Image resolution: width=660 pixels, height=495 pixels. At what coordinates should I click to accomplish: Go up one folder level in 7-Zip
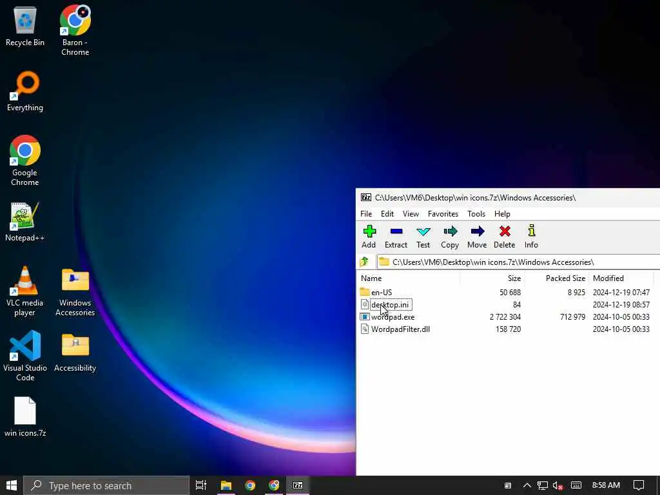pos(365,262)
